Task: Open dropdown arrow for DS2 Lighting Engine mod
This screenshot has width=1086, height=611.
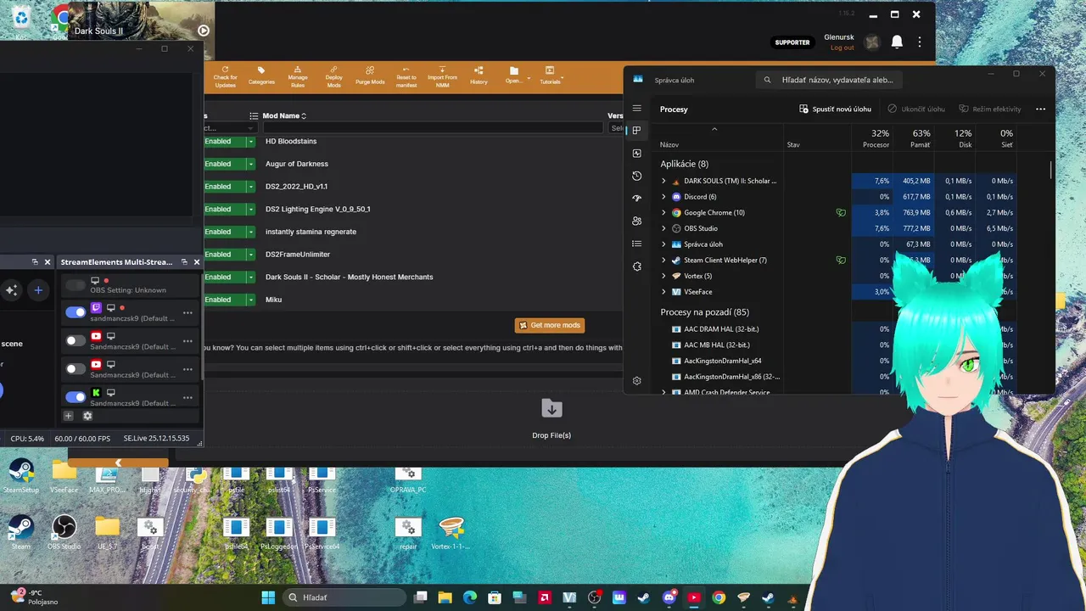Action: tap(251, 209)
